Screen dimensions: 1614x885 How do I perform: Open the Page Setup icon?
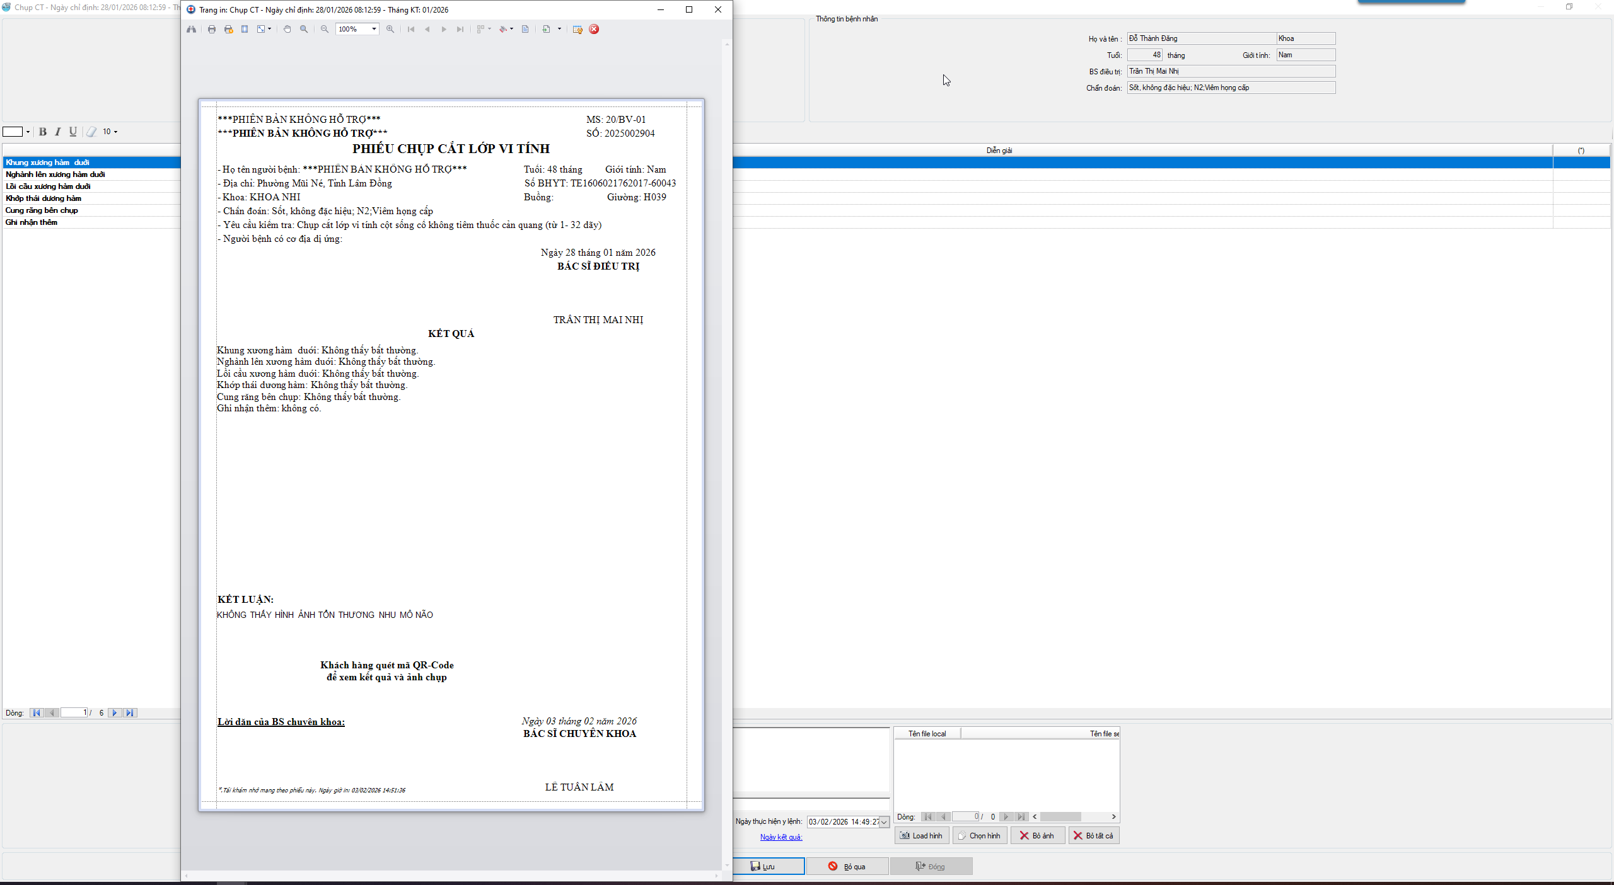(x=245, y=29)
